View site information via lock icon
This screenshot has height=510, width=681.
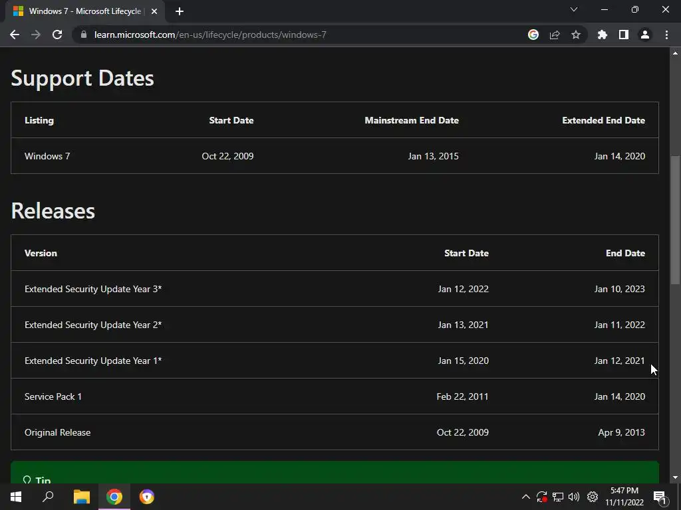point(84,35)
